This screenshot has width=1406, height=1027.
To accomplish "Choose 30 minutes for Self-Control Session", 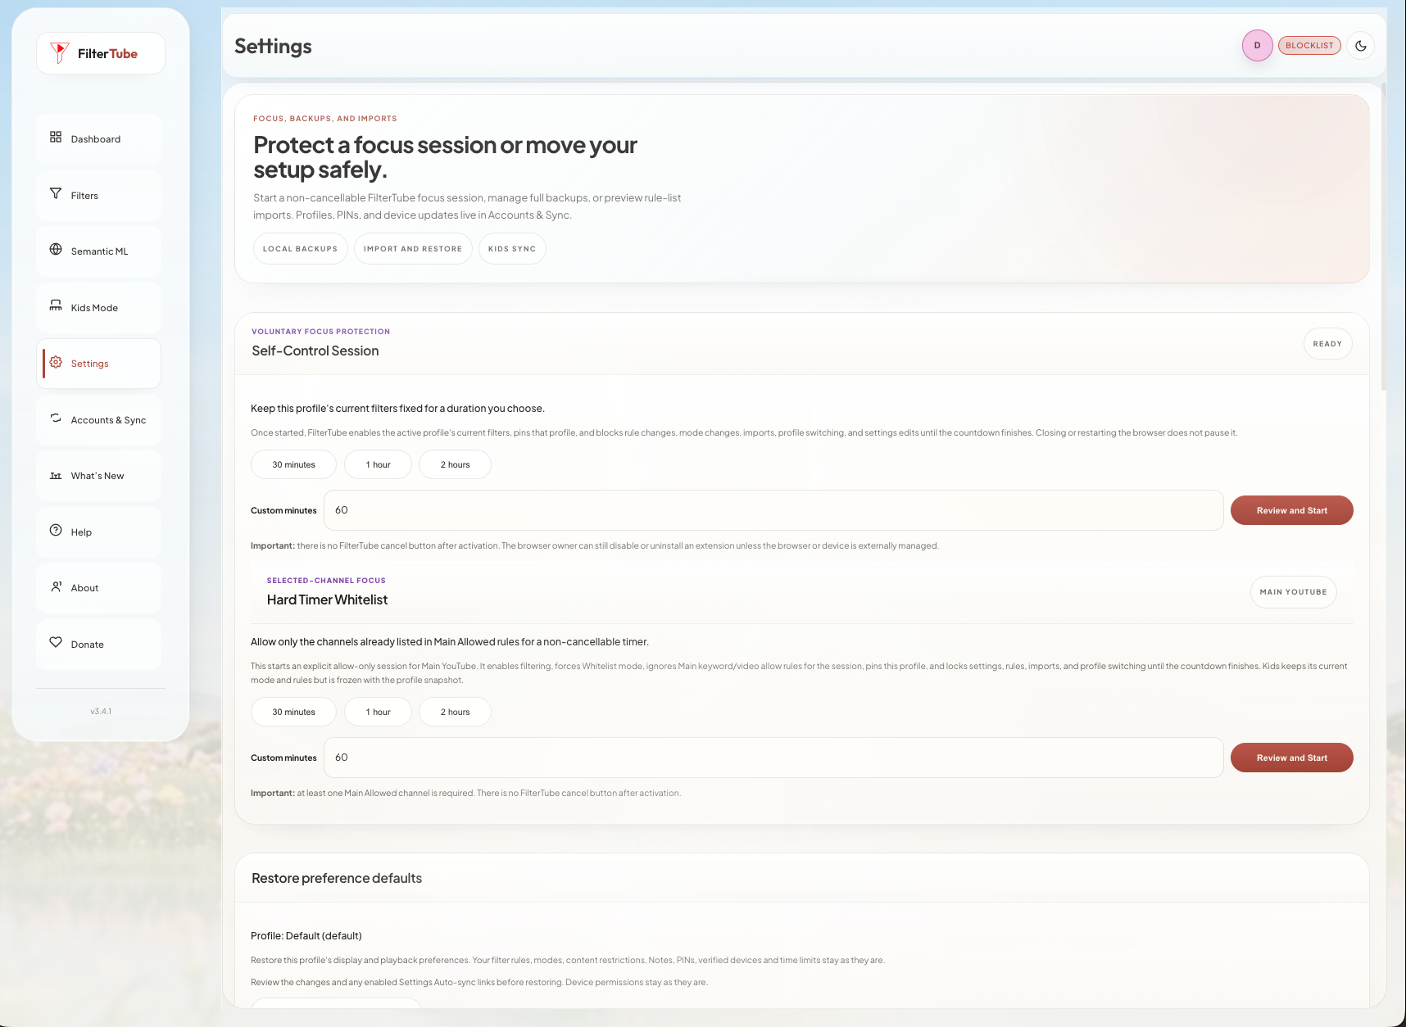I will tap(293, 465).
